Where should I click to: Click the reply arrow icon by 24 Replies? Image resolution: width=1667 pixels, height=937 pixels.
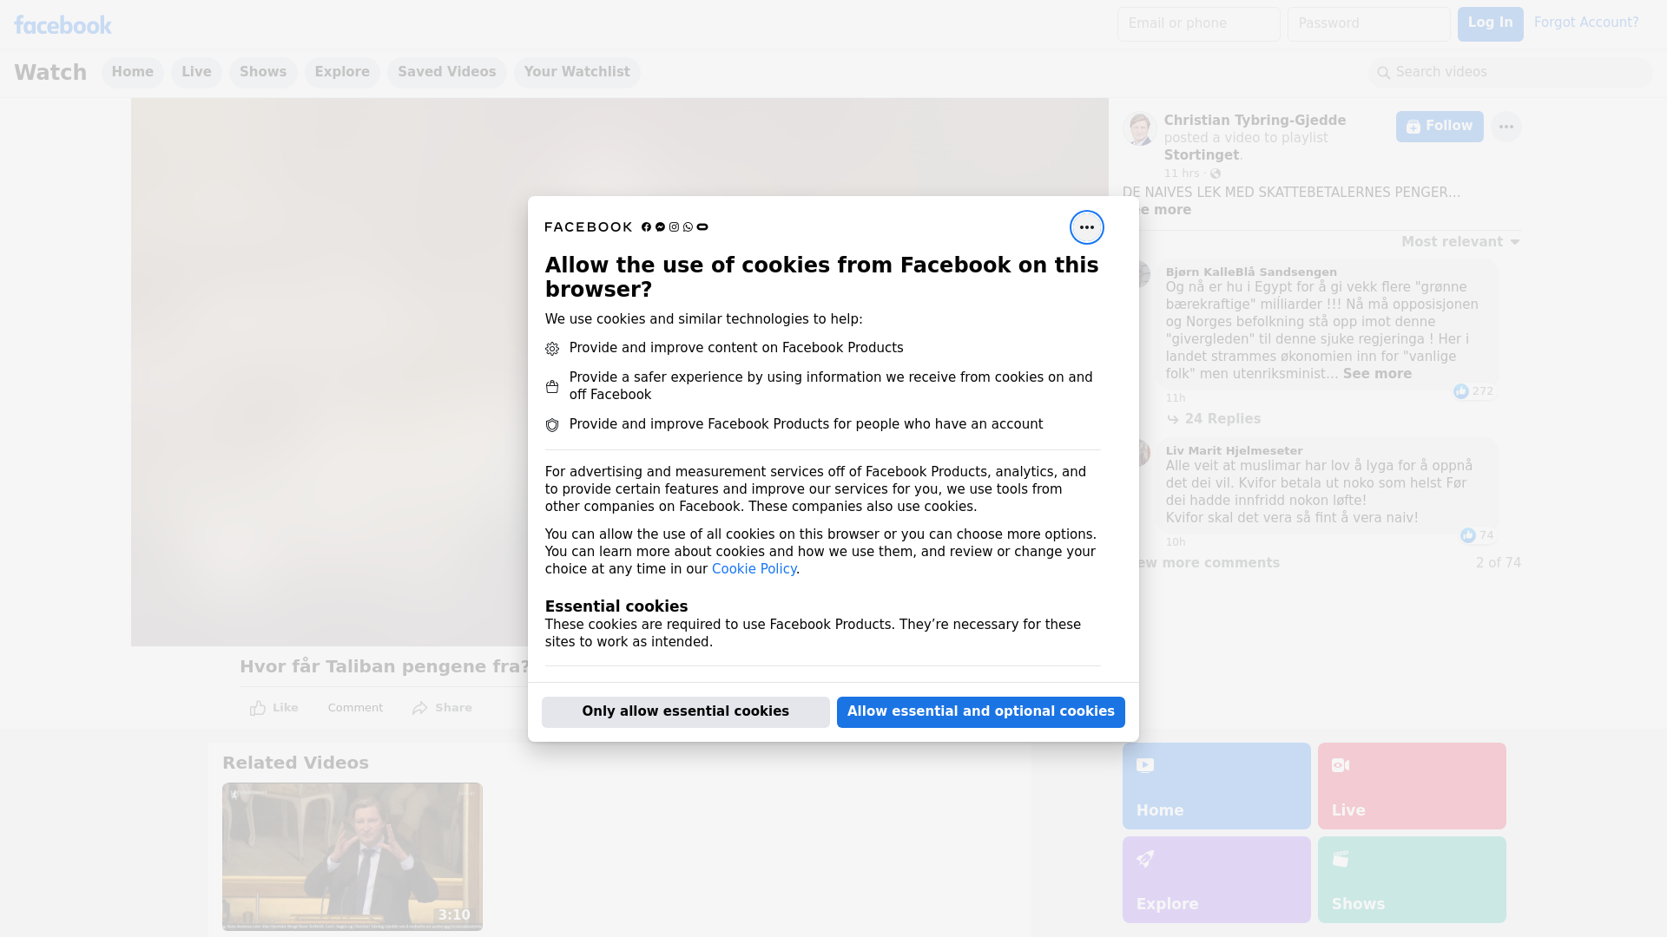point(1173,419)
